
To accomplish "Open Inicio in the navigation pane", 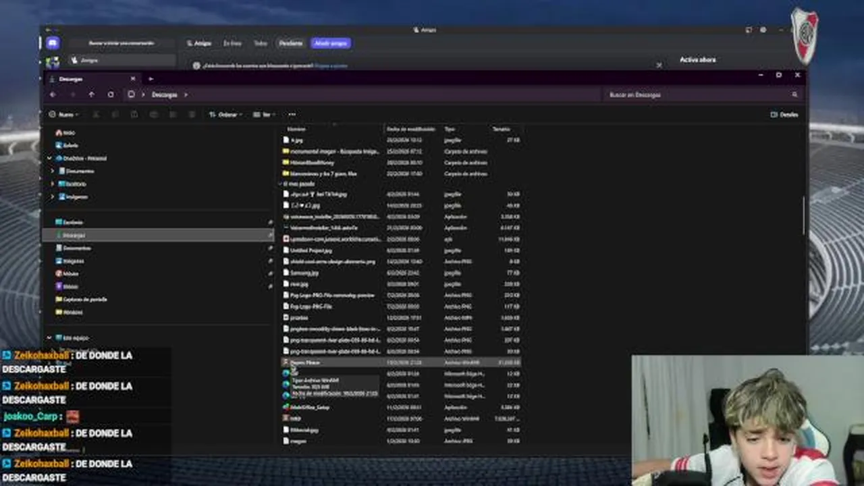I will click(65, 132).
